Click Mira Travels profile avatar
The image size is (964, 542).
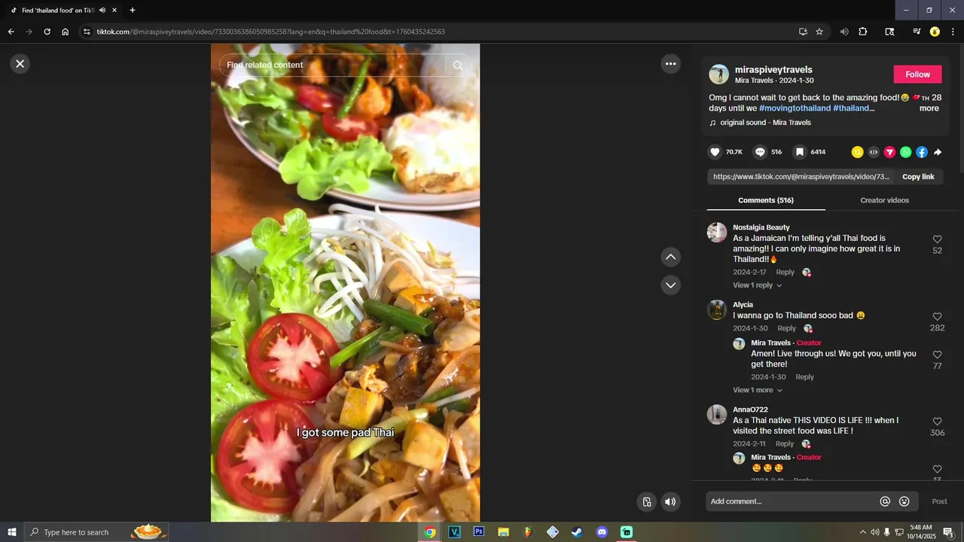click(x=719, y=75)
